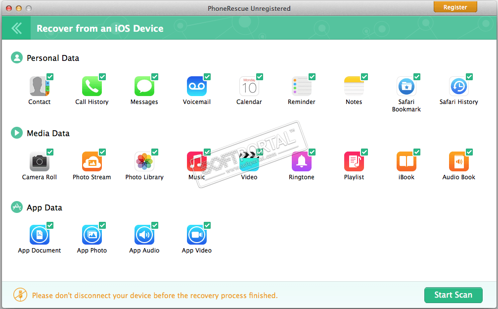
Task: Click the App Data section icon
Action: click(x=17, y=207)
